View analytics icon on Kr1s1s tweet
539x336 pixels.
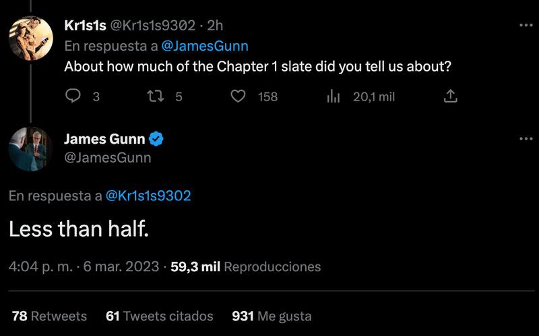(333, 96)
